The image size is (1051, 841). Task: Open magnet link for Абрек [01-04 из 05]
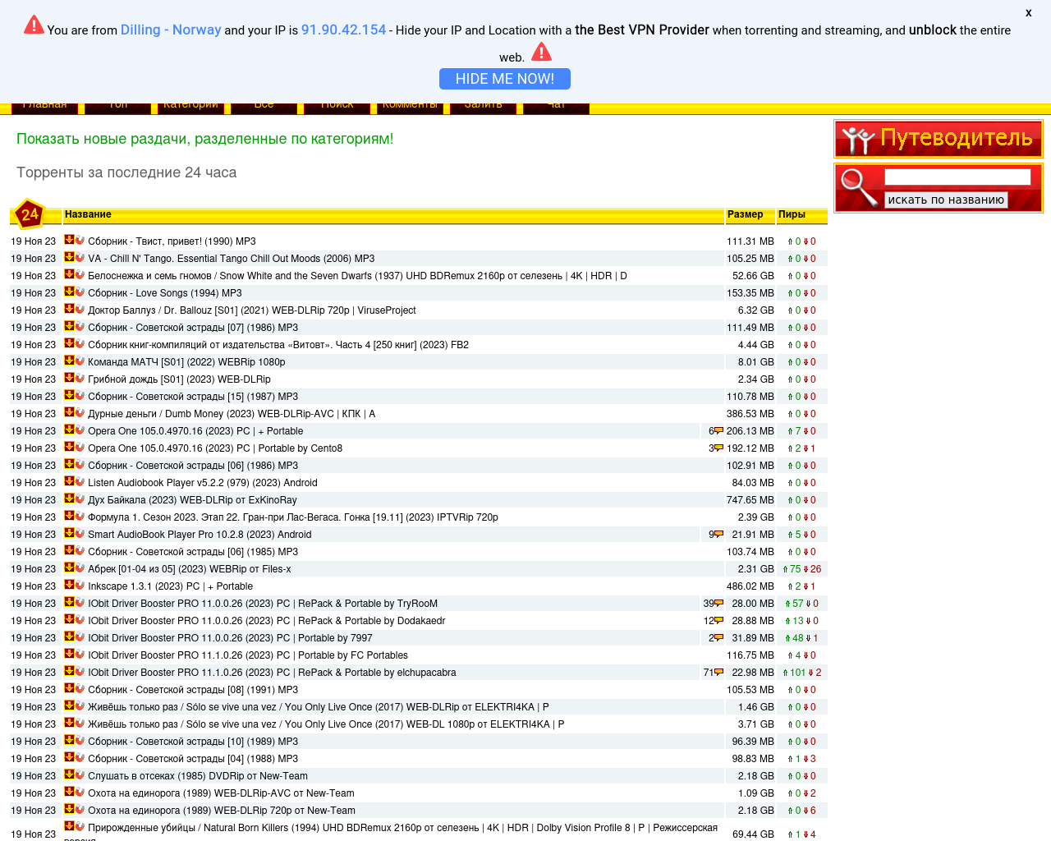tap(80, 568)
